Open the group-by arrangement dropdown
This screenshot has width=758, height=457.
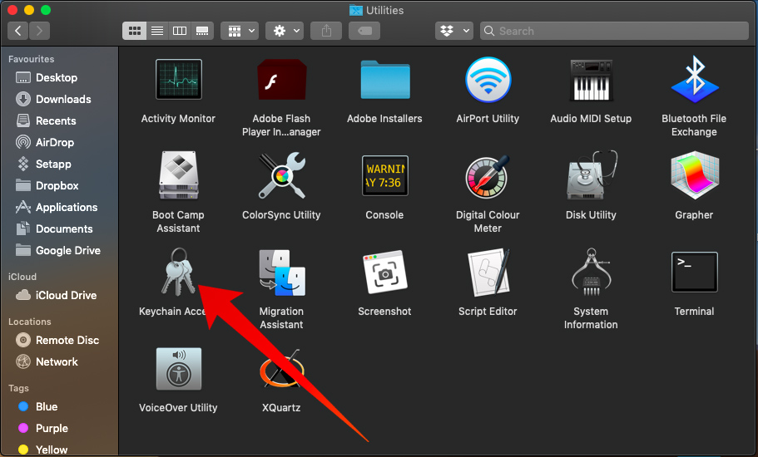tap(240, 31)
